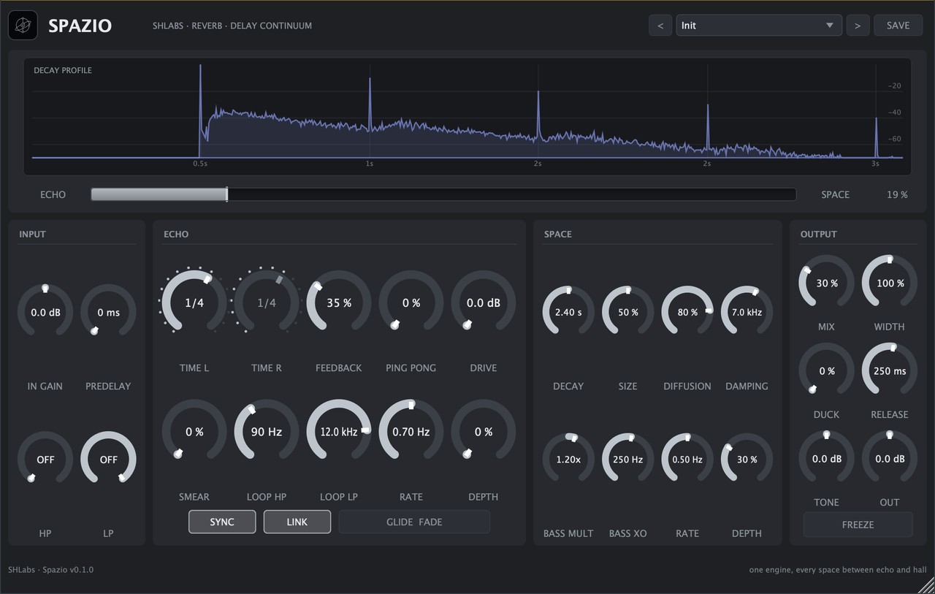Click the input LP filter knob

[108, 460]
